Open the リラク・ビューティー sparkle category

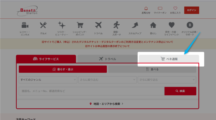[x=61, y=26]
